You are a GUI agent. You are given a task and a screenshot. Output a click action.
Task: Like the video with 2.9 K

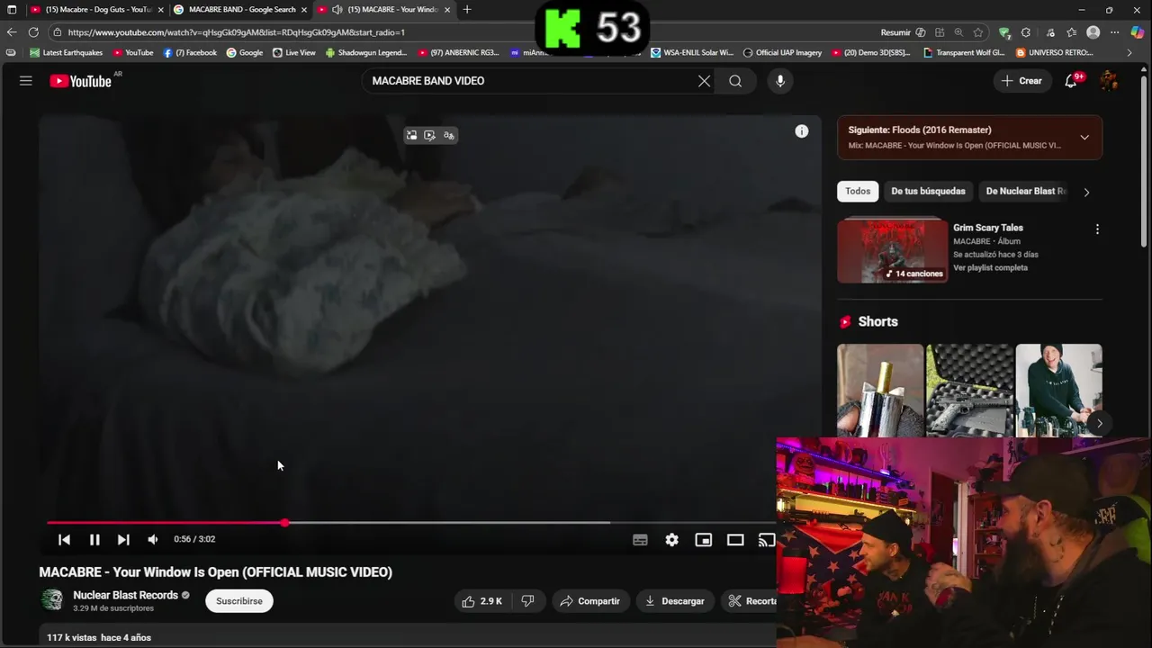point(482,601)
